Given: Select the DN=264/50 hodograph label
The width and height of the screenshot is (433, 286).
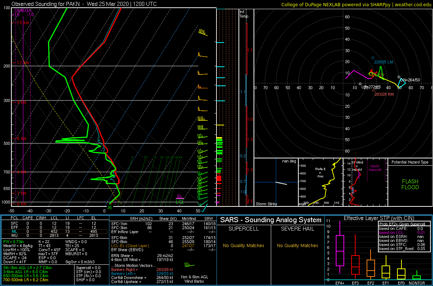Looking at the screenshot, I should [410, 80].
